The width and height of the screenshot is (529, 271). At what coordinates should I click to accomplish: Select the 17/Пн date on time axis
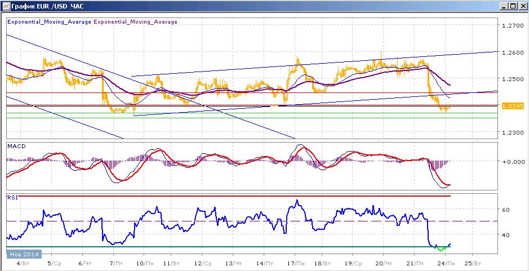(x=295, y=263)
